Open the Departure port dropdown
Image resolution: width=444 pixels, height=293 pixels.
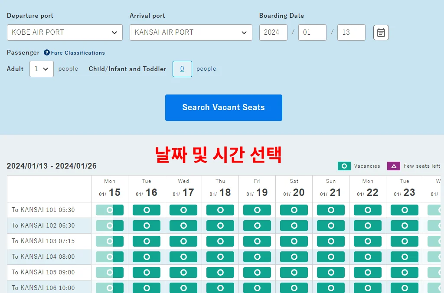(64, 32)
